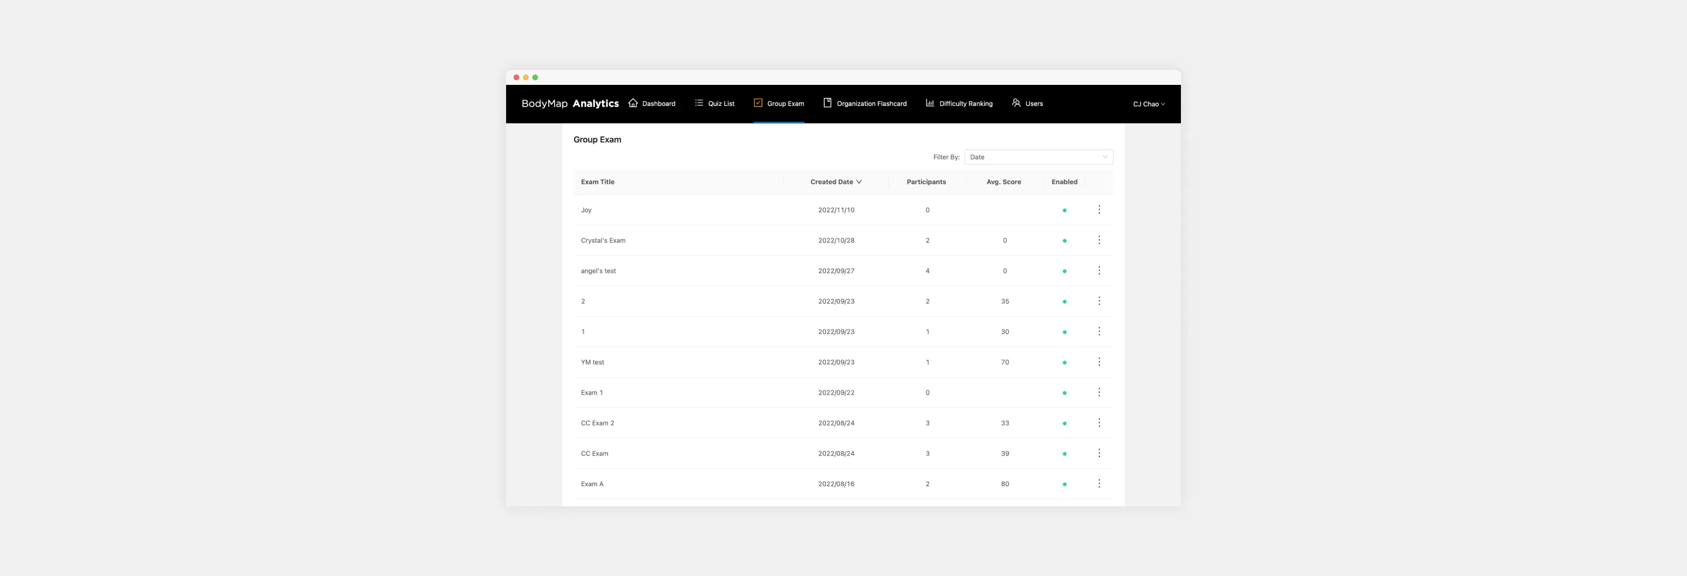Open the CJ Chao account dropdown
1687x576 pixels.
point(1149,104)
